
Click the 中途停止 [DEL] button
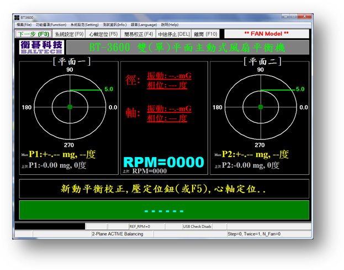coord(174,34)
